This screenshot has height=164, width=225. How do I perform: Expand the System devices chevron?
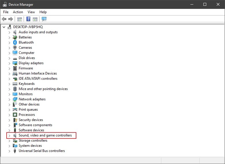9,146
